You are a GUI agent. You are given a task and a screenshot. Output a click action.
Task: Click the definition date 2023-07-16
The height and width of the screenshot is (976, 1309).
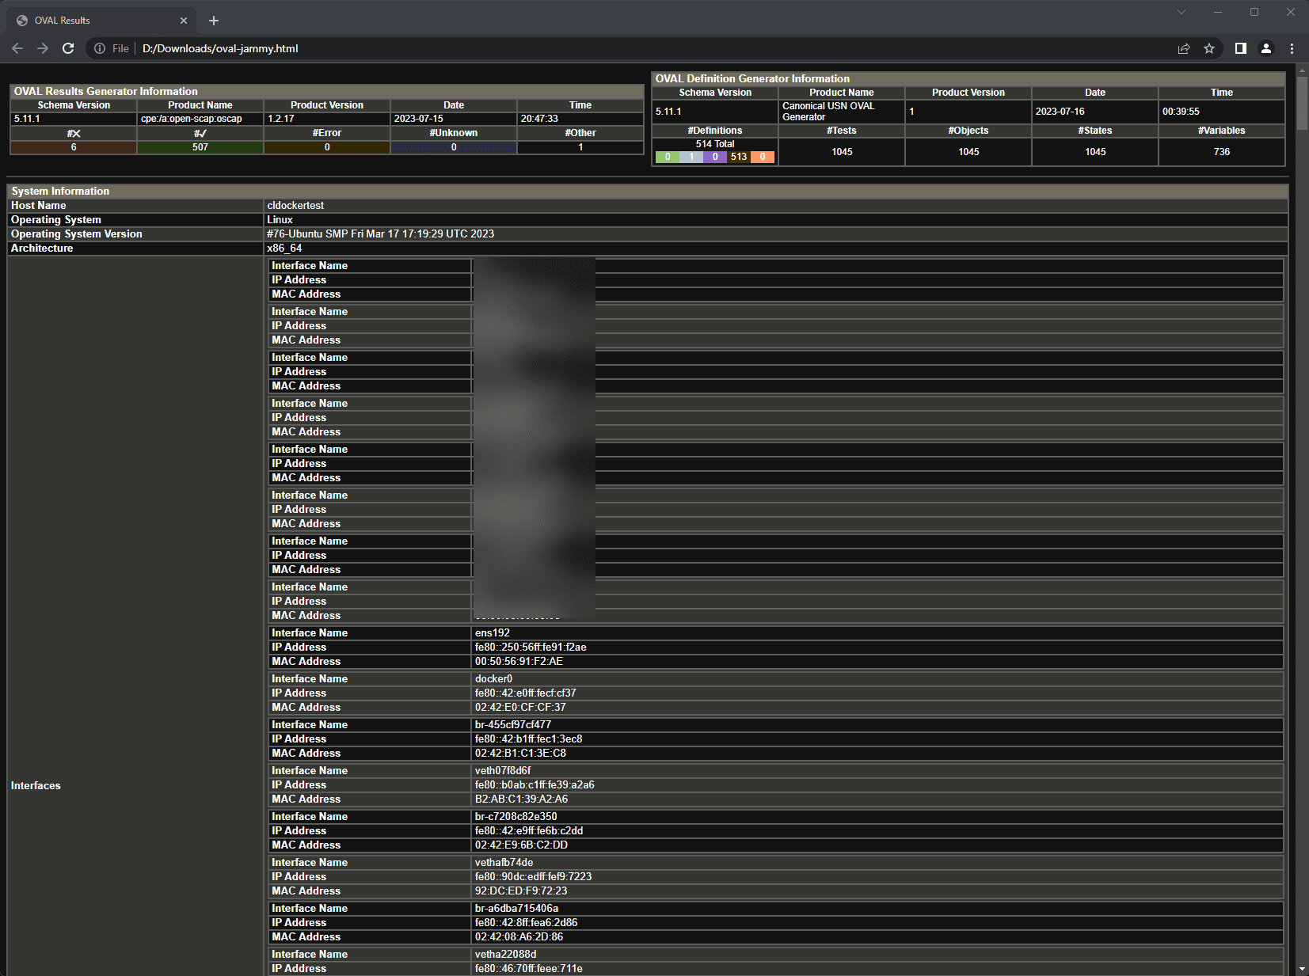pyautogui.click(x=1060, y=112)
